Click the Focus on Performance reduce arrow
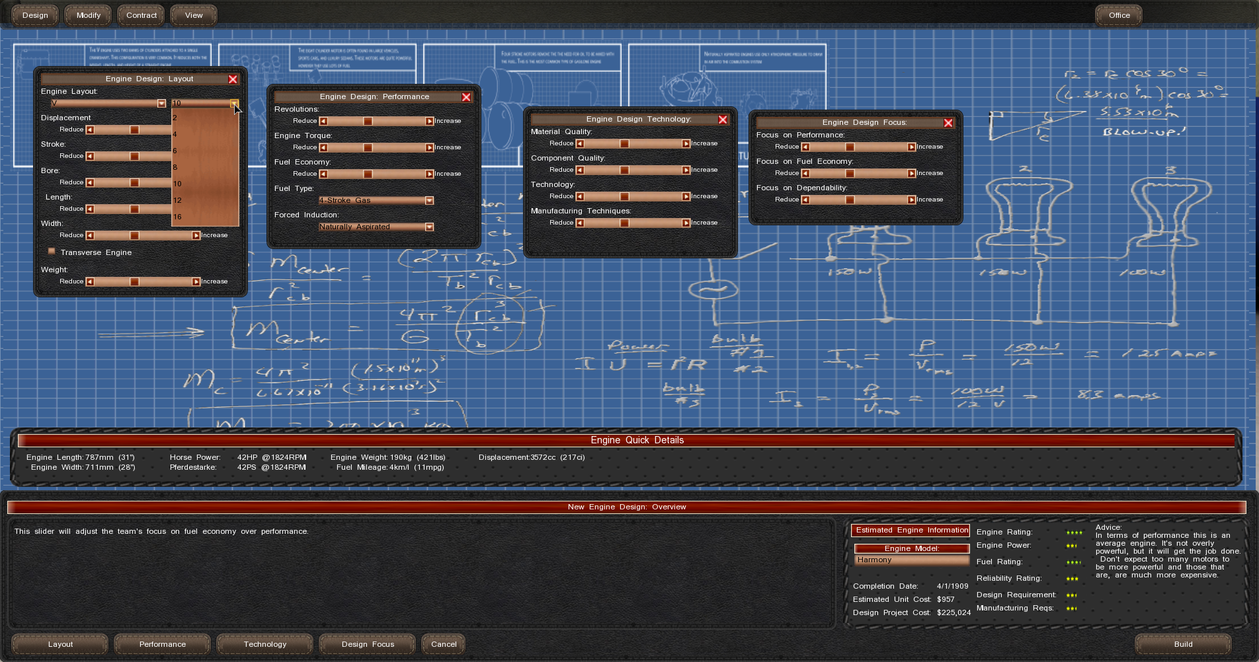Image resolution: width=1259 pixels, height=662 pixels. [805, 147]
